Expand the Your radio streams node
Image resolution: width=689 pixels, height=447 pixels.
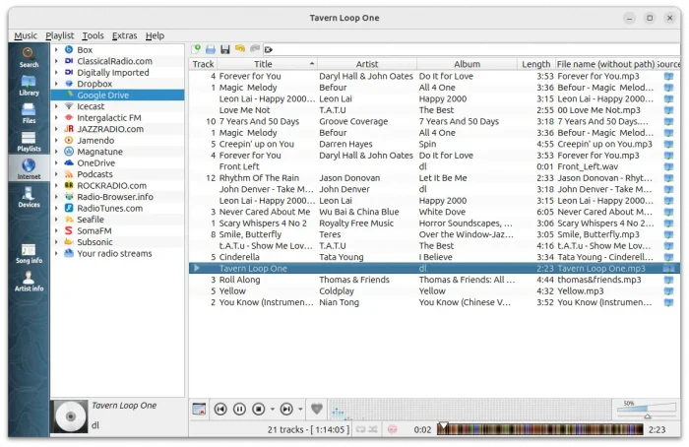(56, 254)
